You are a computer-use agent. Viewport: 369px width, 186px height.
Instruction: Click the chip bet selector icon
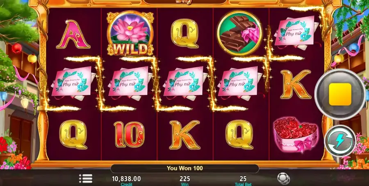(x=283, y=179)
